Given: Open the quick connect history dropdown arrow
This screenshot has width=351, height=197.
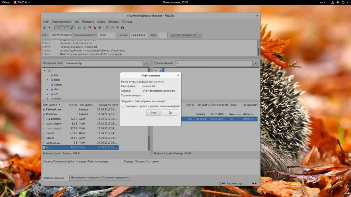Looking at the screenshot, I should pos(200,35).
